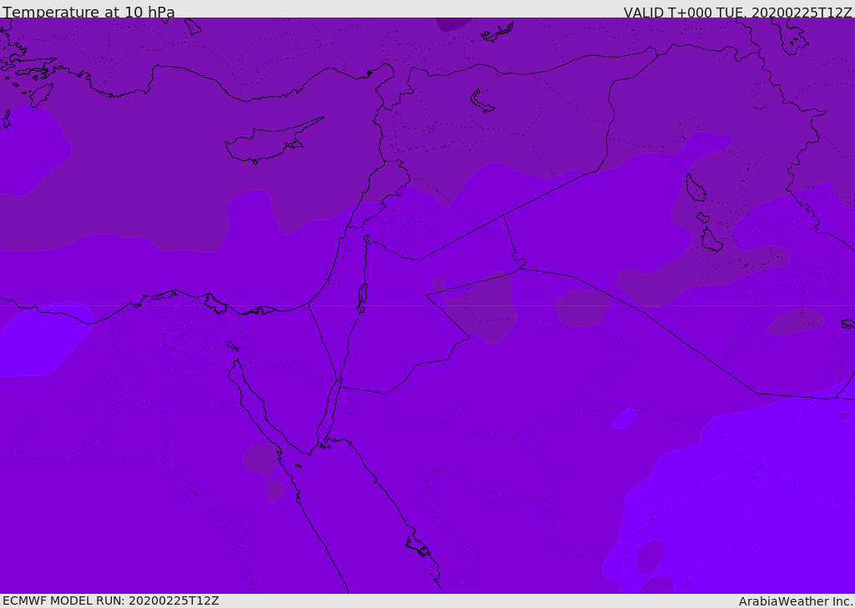855x608 pixels.
Task: Click the "ECMWF MODEL RUN: 20200225T12Z" footer text
Action: 111,600
